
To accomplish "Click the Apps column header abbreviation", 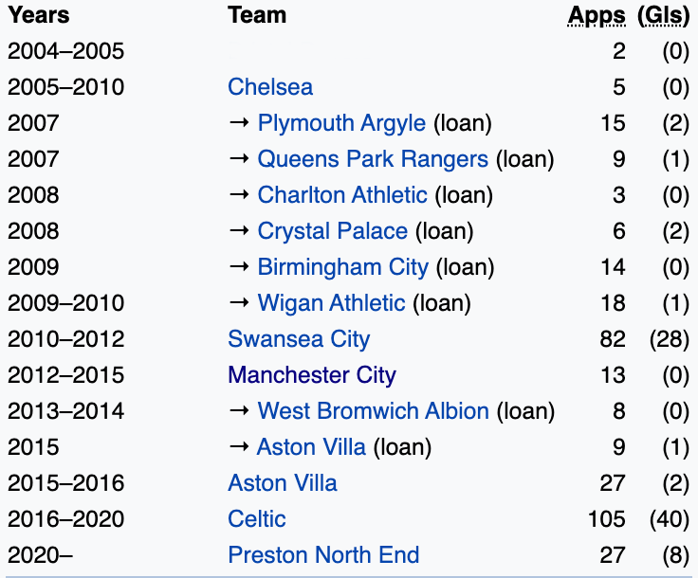I will [x=597, y=16].
